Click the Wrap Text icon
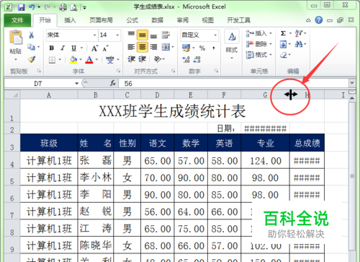The image size is (360, 262). 166,35
